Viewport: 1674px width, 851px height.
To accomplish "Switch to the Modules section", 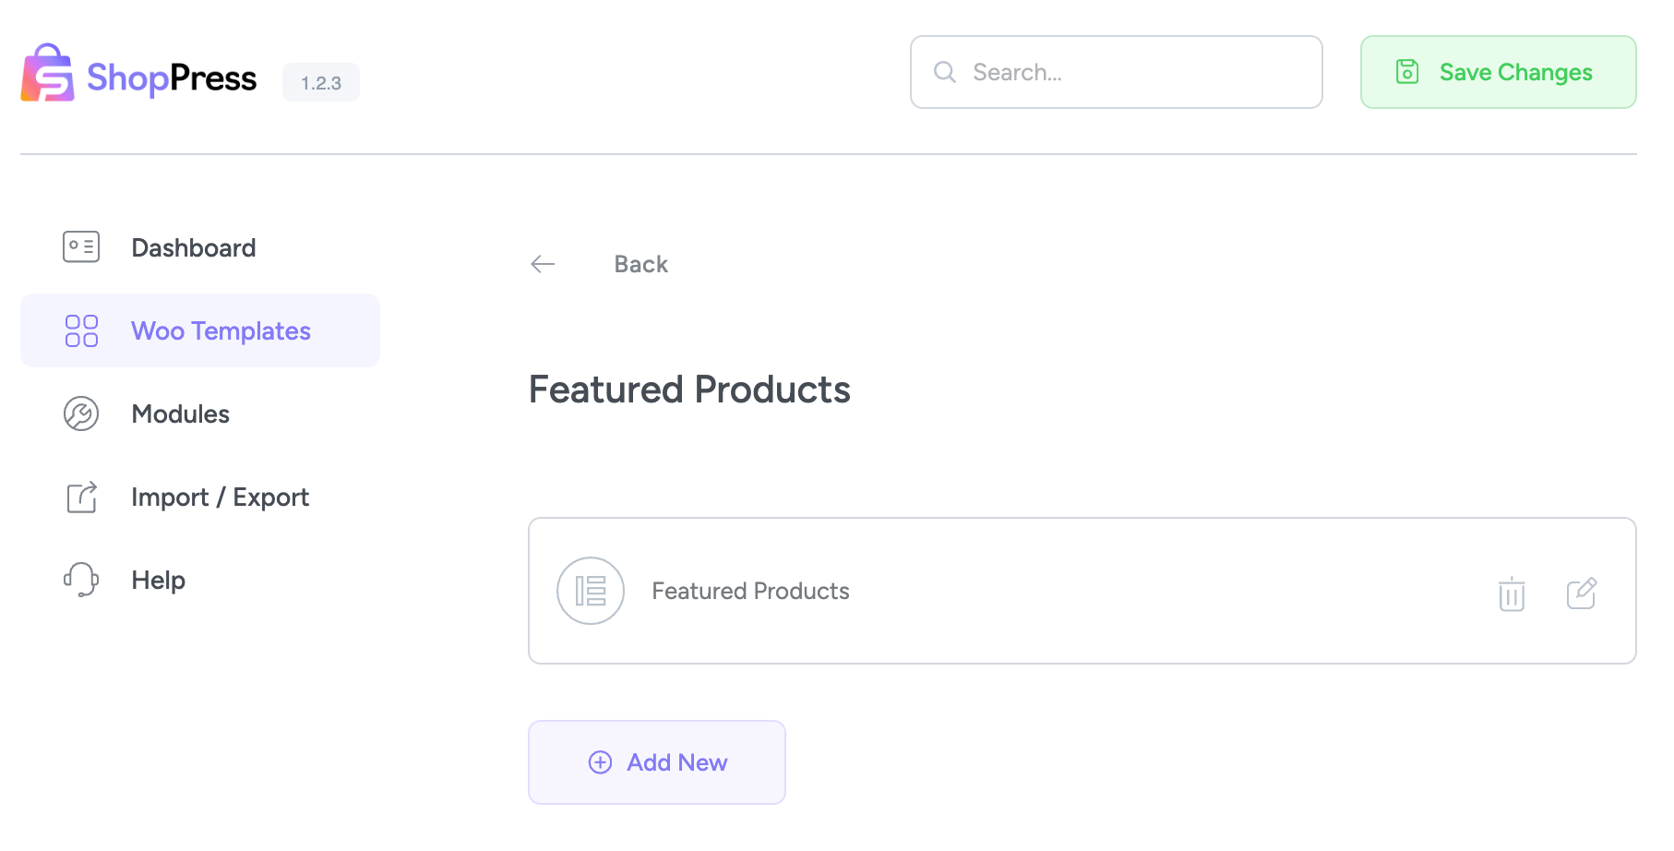I will click(x=181, y=414).
